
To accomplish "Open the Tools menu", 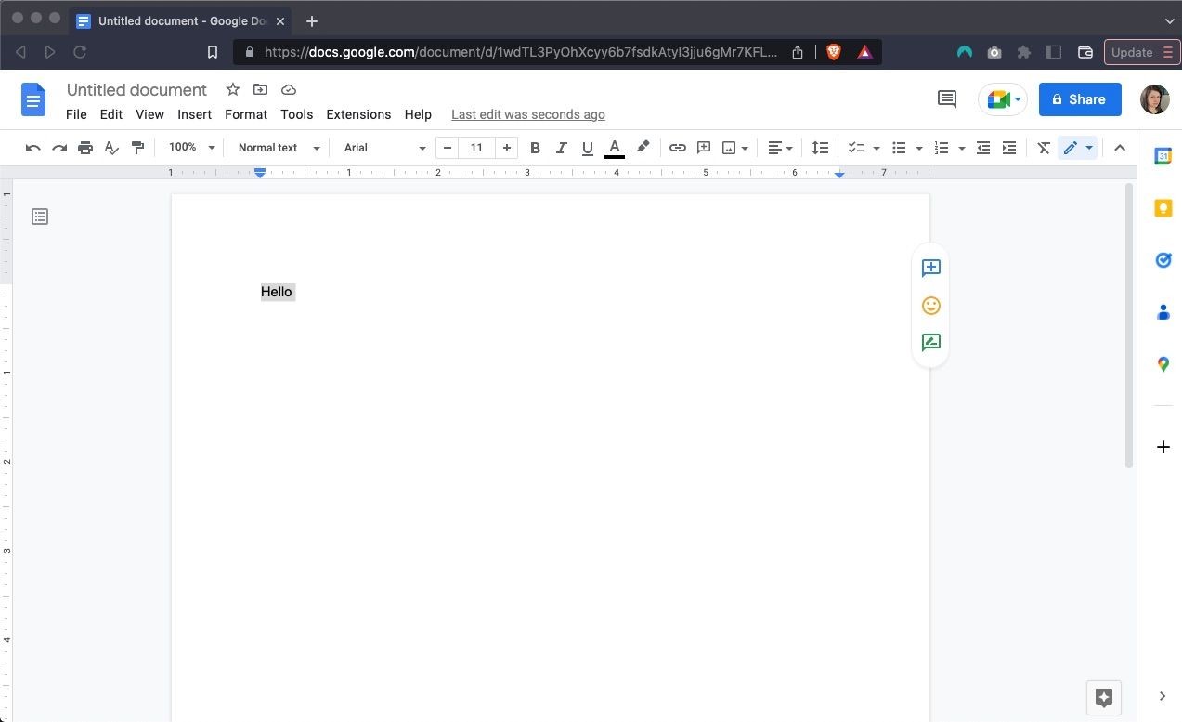I will pyautogui.click(x=297, y=114).
